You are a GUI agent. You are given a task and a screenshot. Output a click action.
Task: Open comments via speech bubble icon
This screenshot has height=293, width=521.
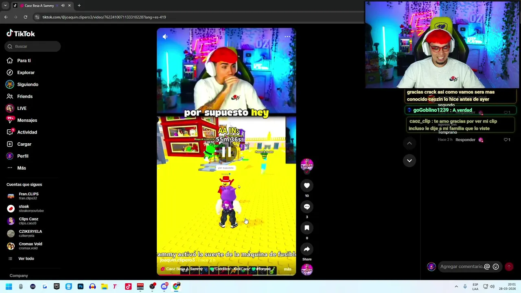click(307, 207)
